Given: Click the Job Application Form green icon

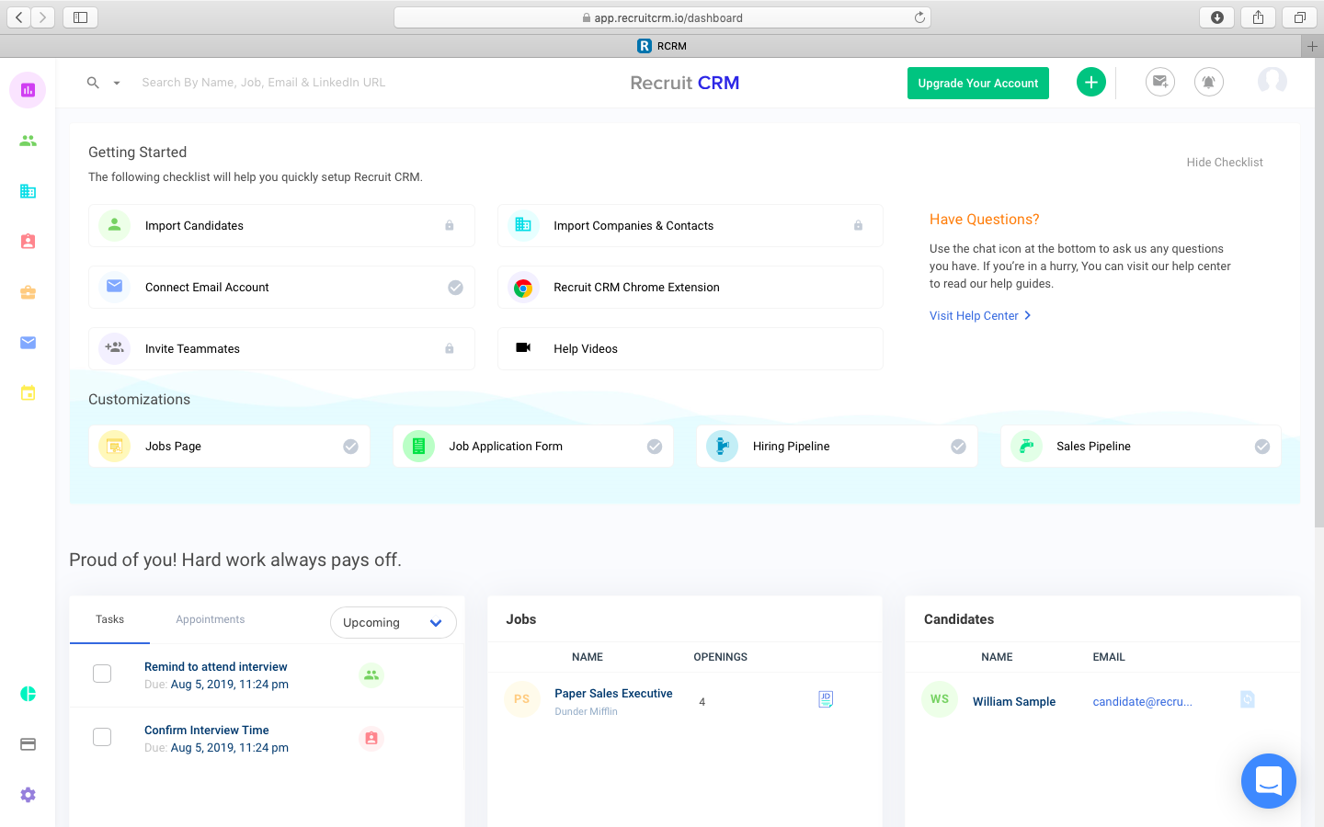Looking at the screenshot, I should point(418,447).
